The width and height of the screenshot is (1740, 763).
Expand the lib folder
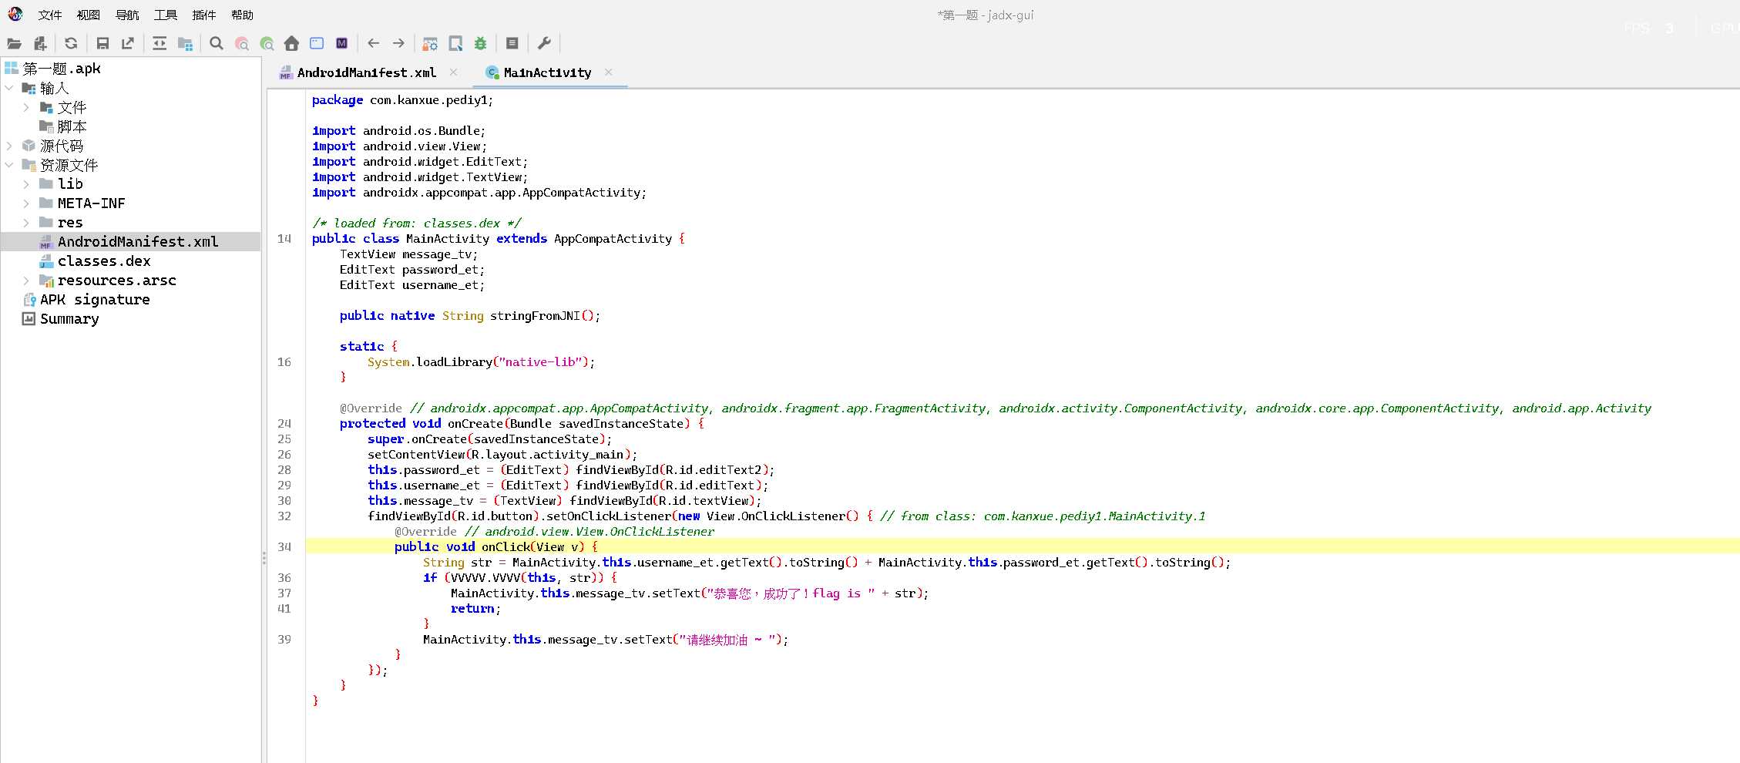pos(26,184)
